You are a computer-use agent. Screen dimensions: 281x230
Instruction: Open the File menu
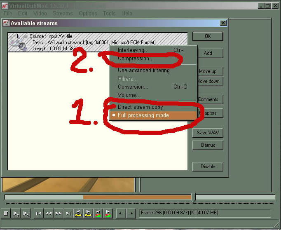(8, 14)
